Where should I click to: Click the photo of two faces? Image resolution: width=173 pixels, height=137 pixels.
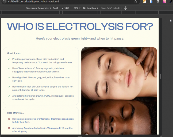pyautogui.click(x=119, y=91)
